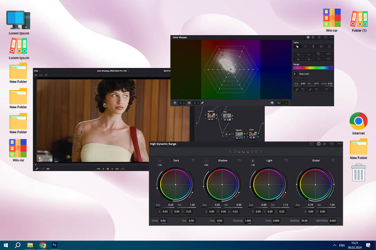
Task: Click the Range hue spectrum bar
Action: (313, 68)
